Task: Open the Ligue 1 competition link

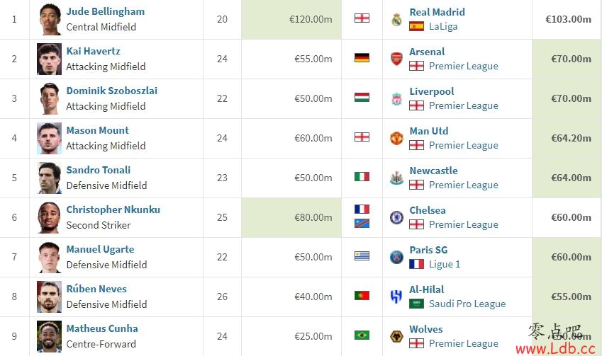Action: point(444,265)
